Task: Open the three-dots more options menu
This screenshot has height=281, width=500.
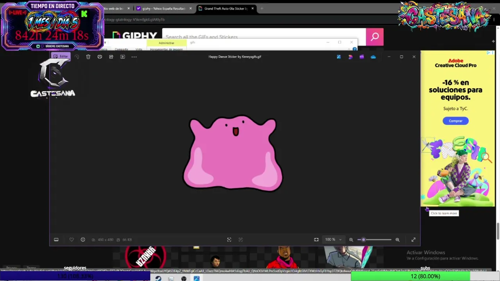Action: (134, 57)
